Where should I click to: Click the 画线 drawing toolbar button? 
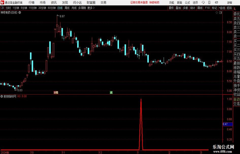pos(200,8)
